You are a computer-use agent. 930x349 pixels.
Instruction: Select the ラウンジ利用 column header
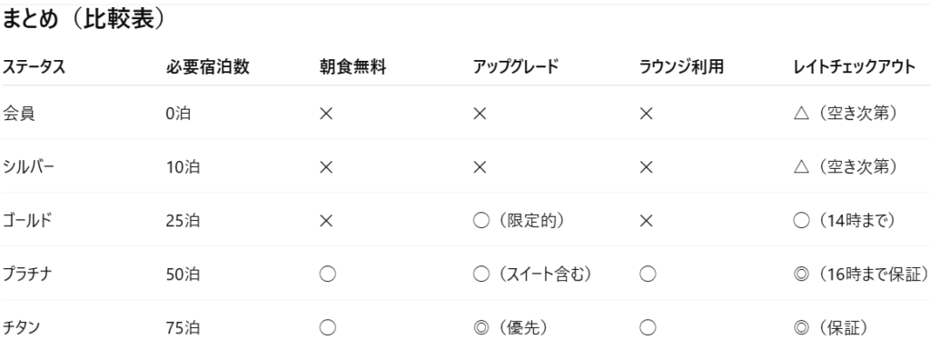click(x=681, y=67)
